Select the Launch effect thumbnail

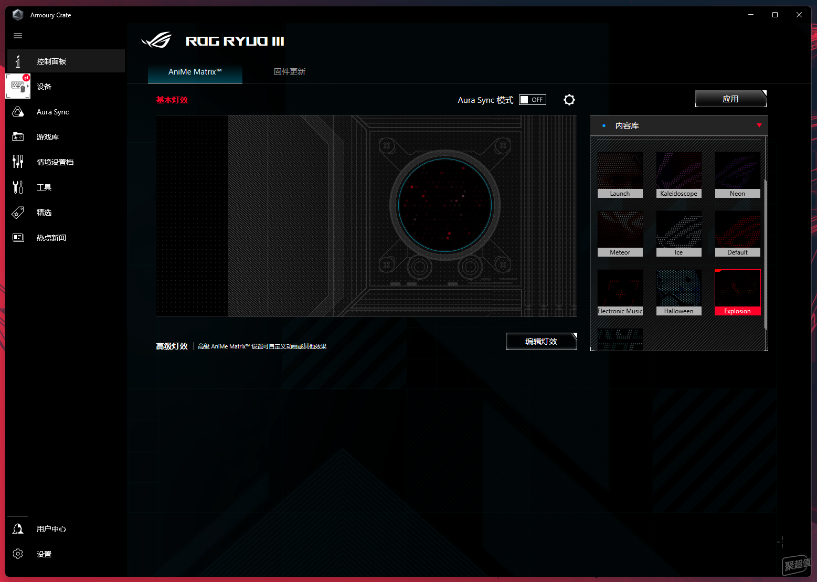point(620,175)
